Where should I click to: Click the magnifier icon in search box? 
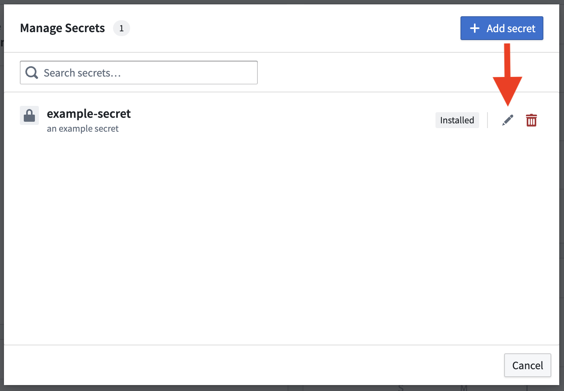coord(32,73)
